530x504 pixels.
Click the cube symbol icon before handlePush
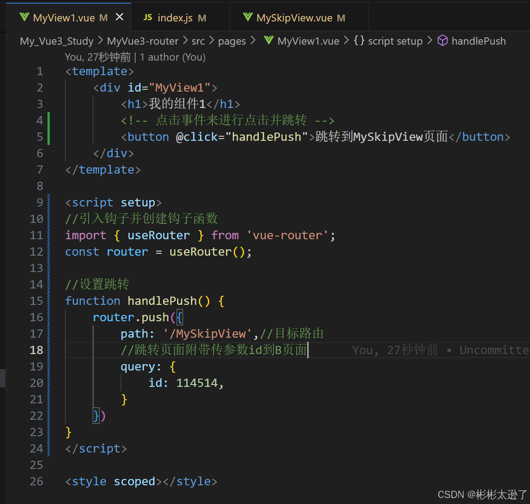(x=442, y=41)
